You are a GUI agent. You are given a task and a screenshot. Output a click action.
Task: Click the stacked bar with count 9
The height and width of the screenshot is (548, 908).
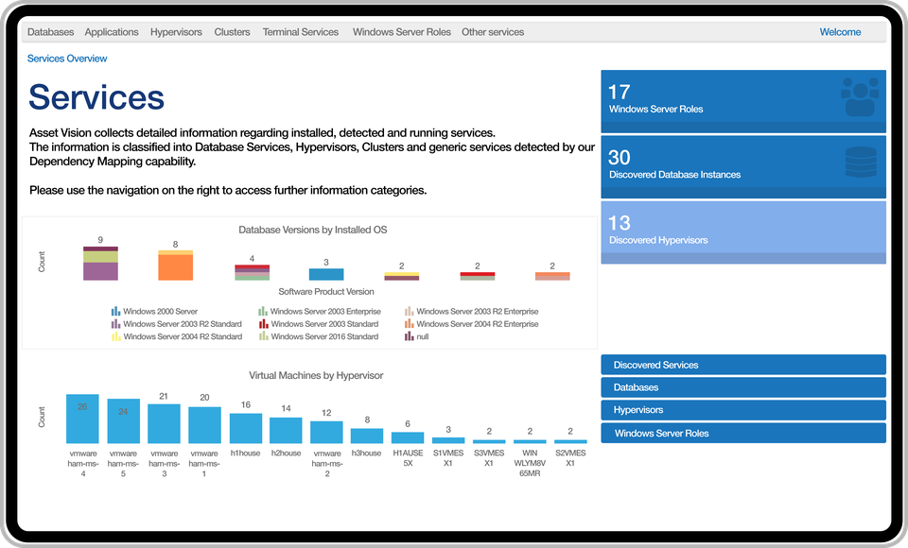coord(101,264)
